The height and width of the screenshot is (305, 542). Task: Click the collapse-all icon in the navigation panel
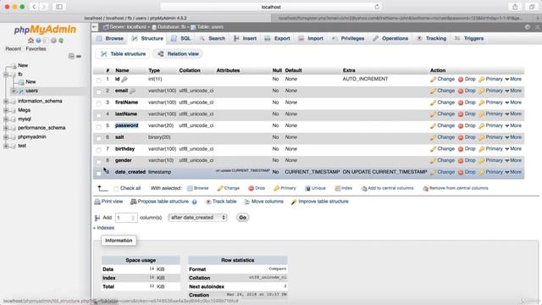[71, 56]
